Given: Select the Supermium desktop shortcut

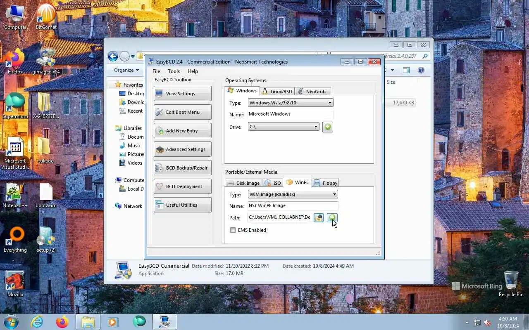Looking at the screenshot, I should (15, 106).
